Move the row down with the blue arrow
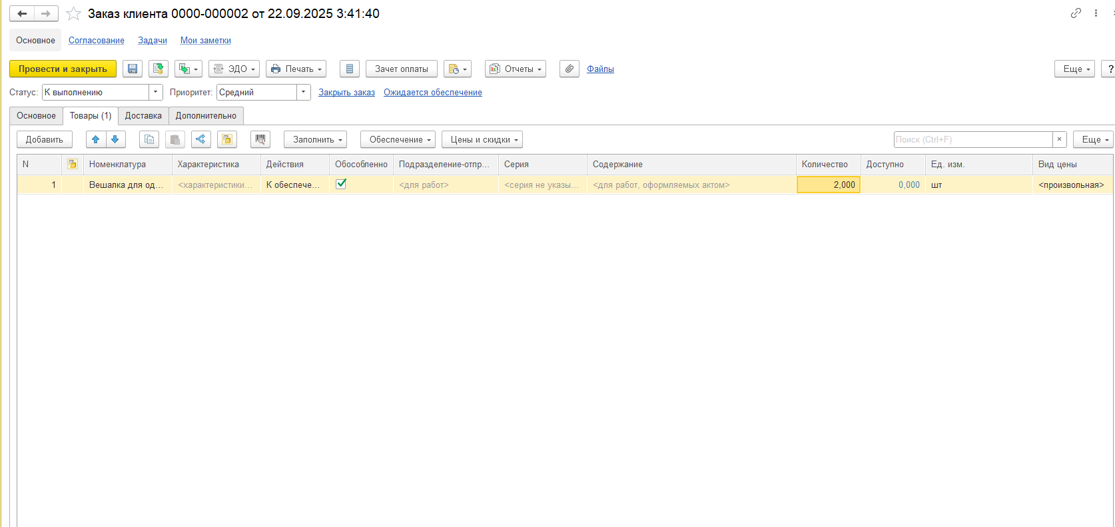1115x527 pixels. (x=115, y=139)
